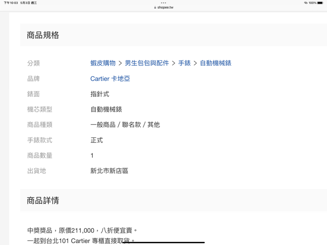Image resolution: width=327 pixels, height=245 pixels.
Task: Tap the lock icon beside shopee.tw
Action: pyautogui.click(x=155, y=8)
